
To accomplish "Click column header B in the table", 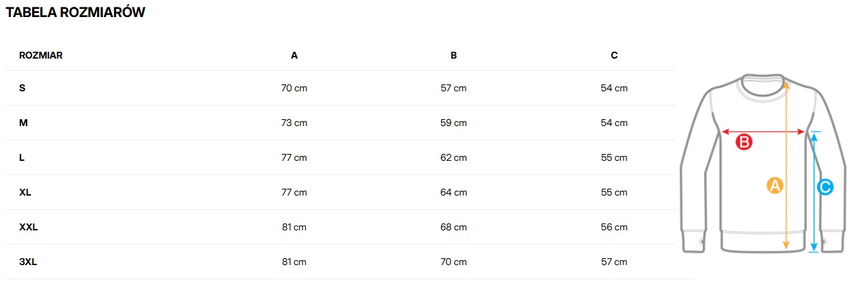I will click(453, 55).
